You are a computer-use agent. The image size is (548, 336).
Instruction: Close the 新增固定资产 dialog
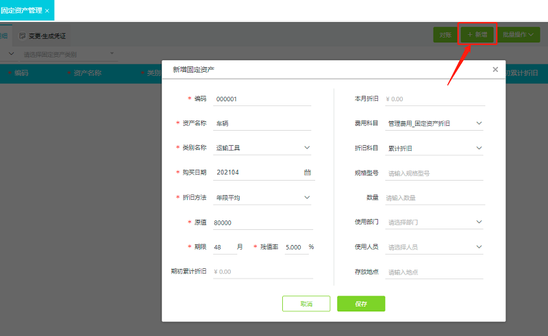click(x=495, y=70)
